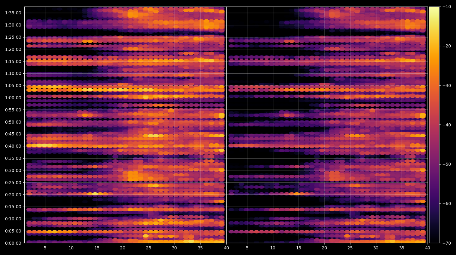The width and height of the screenshot is (456, 255).
Task: Click x-axis label 30 under left heatmap
Action: pyautogui.click(x=174, y=248)
